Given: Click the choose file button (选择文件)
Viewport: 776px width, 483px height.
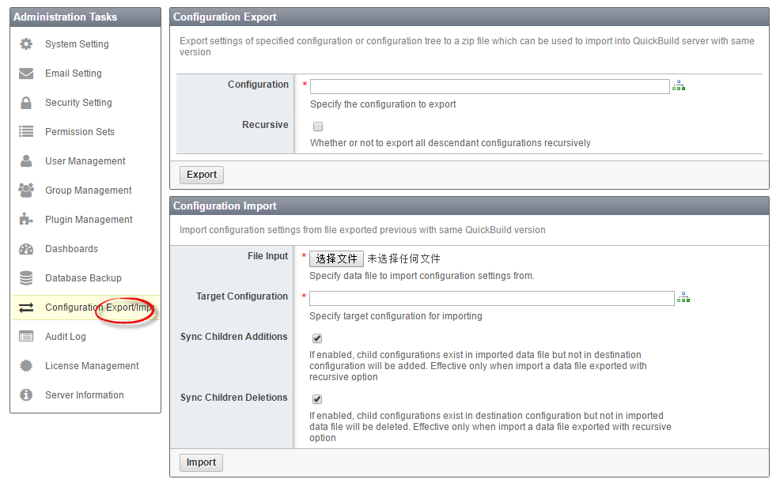Looking at the screenshot, I should (x=336, y=258).
